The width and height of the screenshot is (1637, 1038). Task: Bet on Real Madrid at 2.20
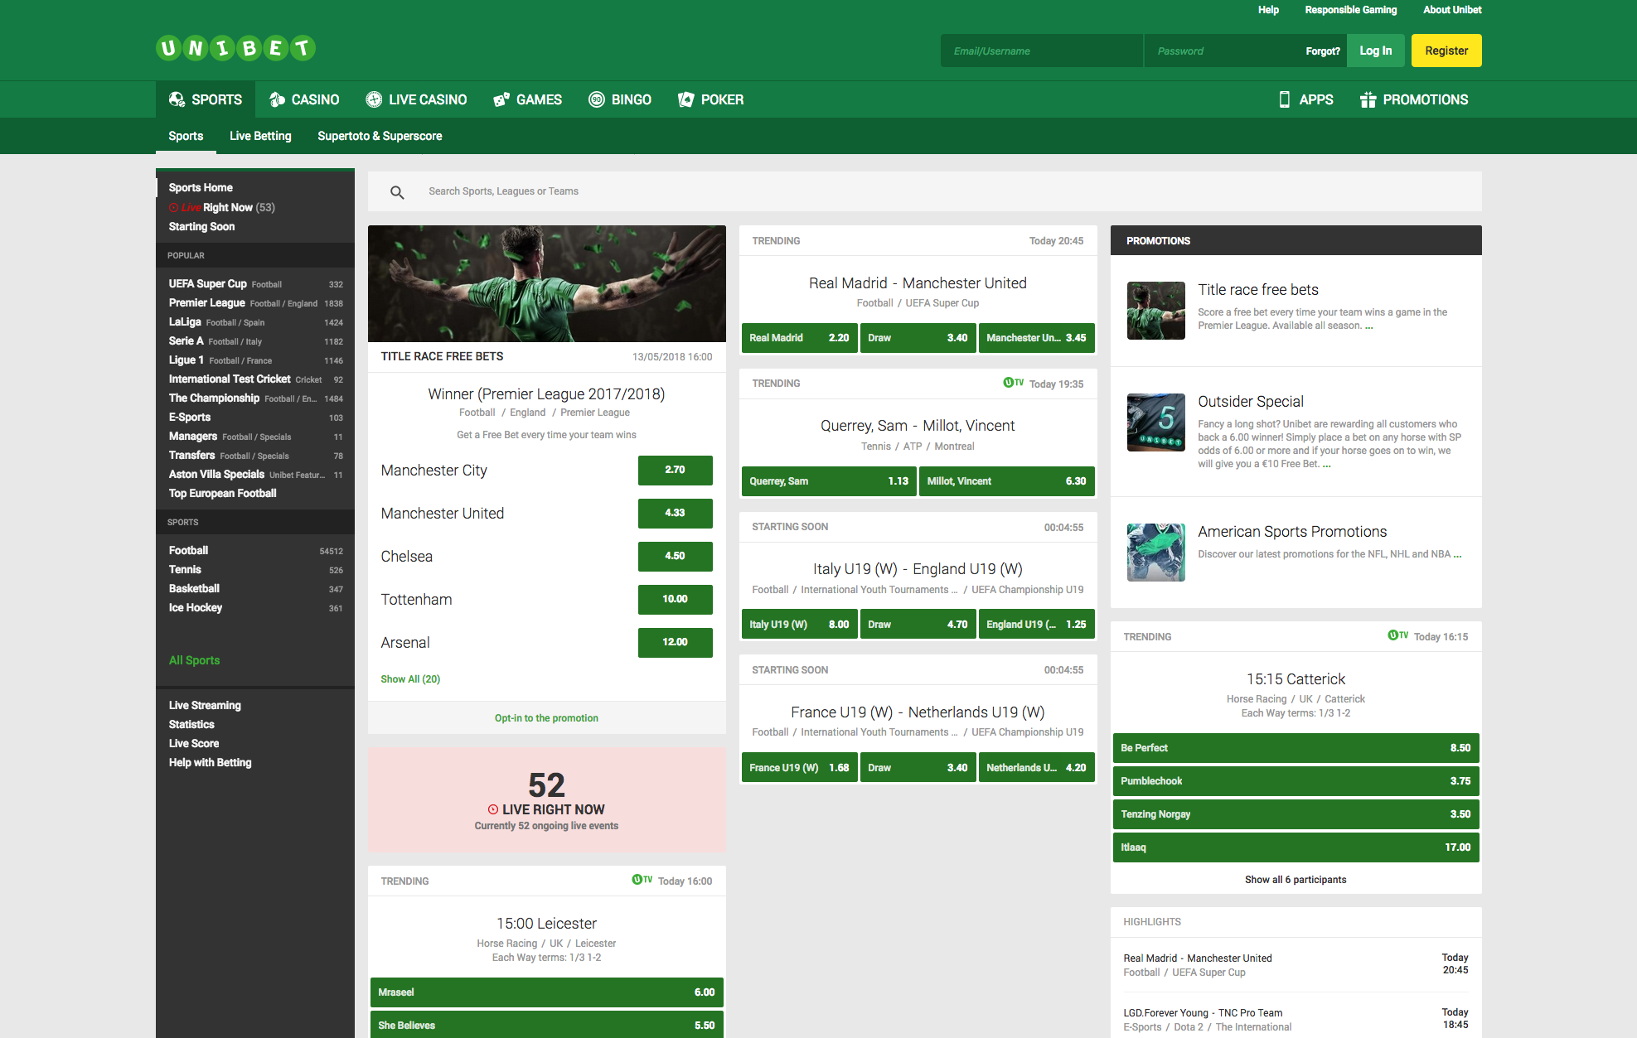click(799, 338)
